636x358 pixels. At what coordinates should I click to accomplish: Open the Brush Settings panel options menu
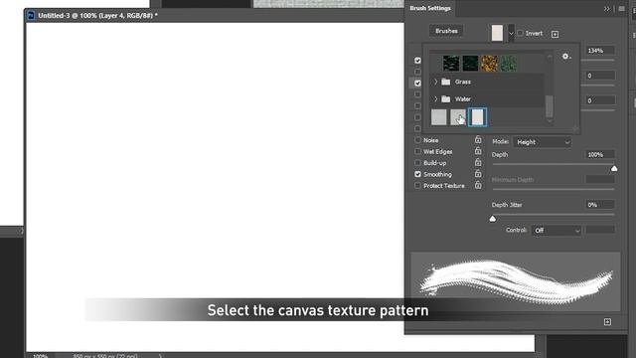tap(621, 9)
